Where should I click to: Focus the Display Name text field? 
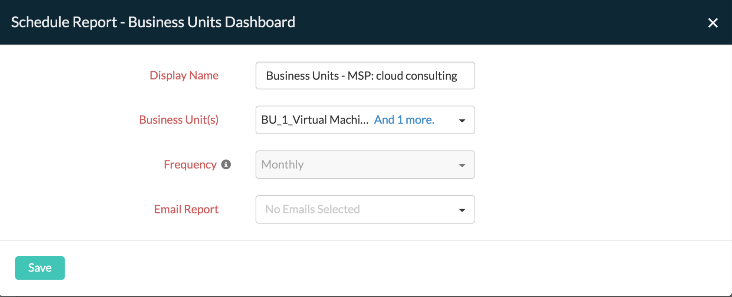[x=365, y=76]
